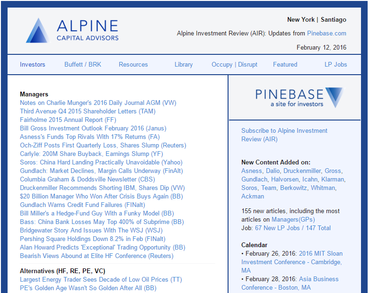This screenshot has width=370, height=293.
Task: Open the Managers(GPs) link
Action: click(x=293, y=219)
